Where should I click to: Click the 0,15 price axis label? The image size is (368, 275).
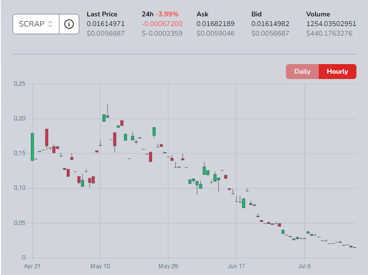click(20, 153)
